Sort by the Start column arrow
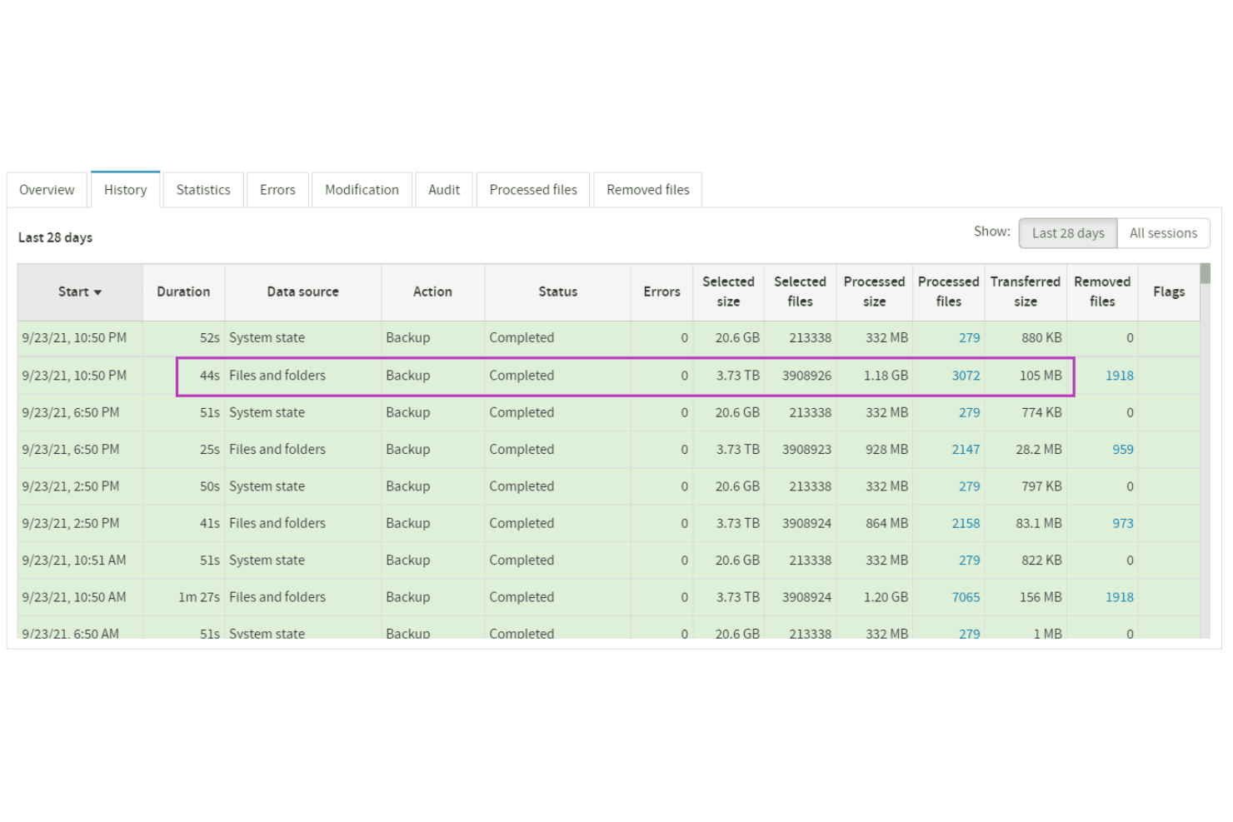 [97, 292]
